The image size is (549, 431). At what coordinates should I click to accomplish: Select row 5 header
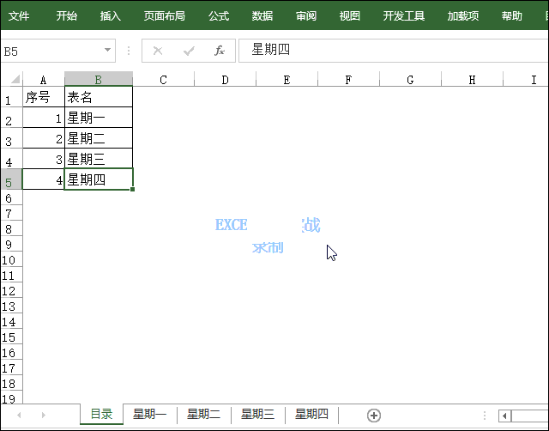(11, 179)
